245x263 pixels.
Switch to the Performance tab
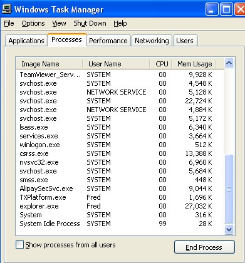pos(108,41)
